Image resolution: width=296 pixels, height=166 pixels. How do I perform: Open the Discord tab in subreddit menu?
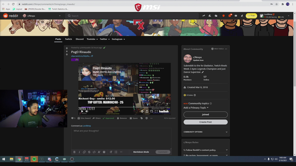click(x=80, y=39)
